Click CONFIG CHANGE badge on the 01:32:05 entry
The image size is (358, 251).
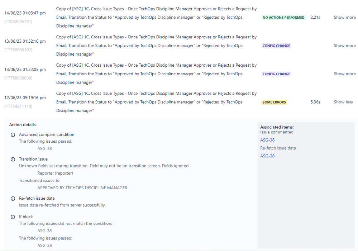[x=276, y=74]
